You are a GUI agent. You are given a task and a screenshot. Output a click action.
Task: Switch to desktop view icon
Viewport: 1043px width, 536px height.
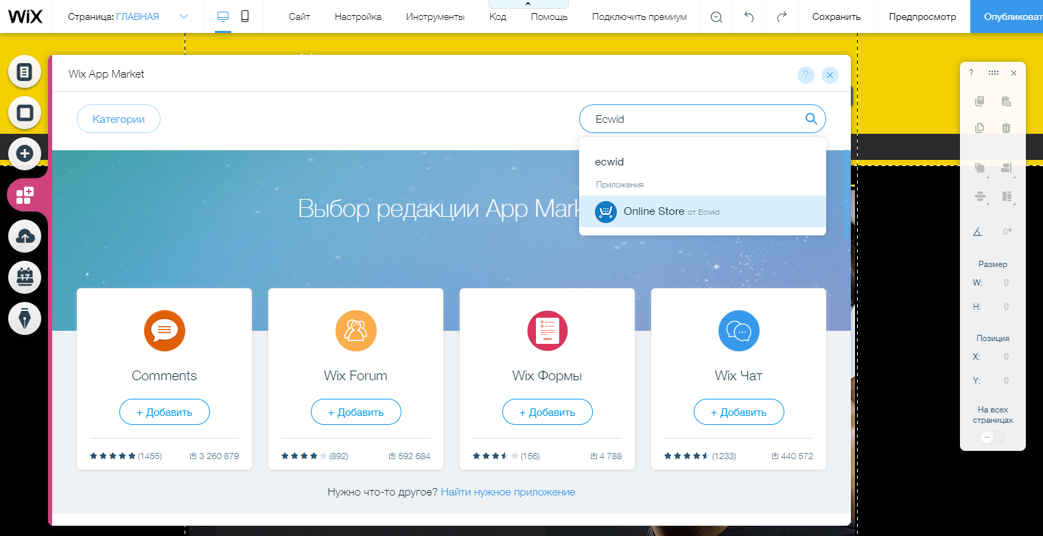(x=223, y=16)
